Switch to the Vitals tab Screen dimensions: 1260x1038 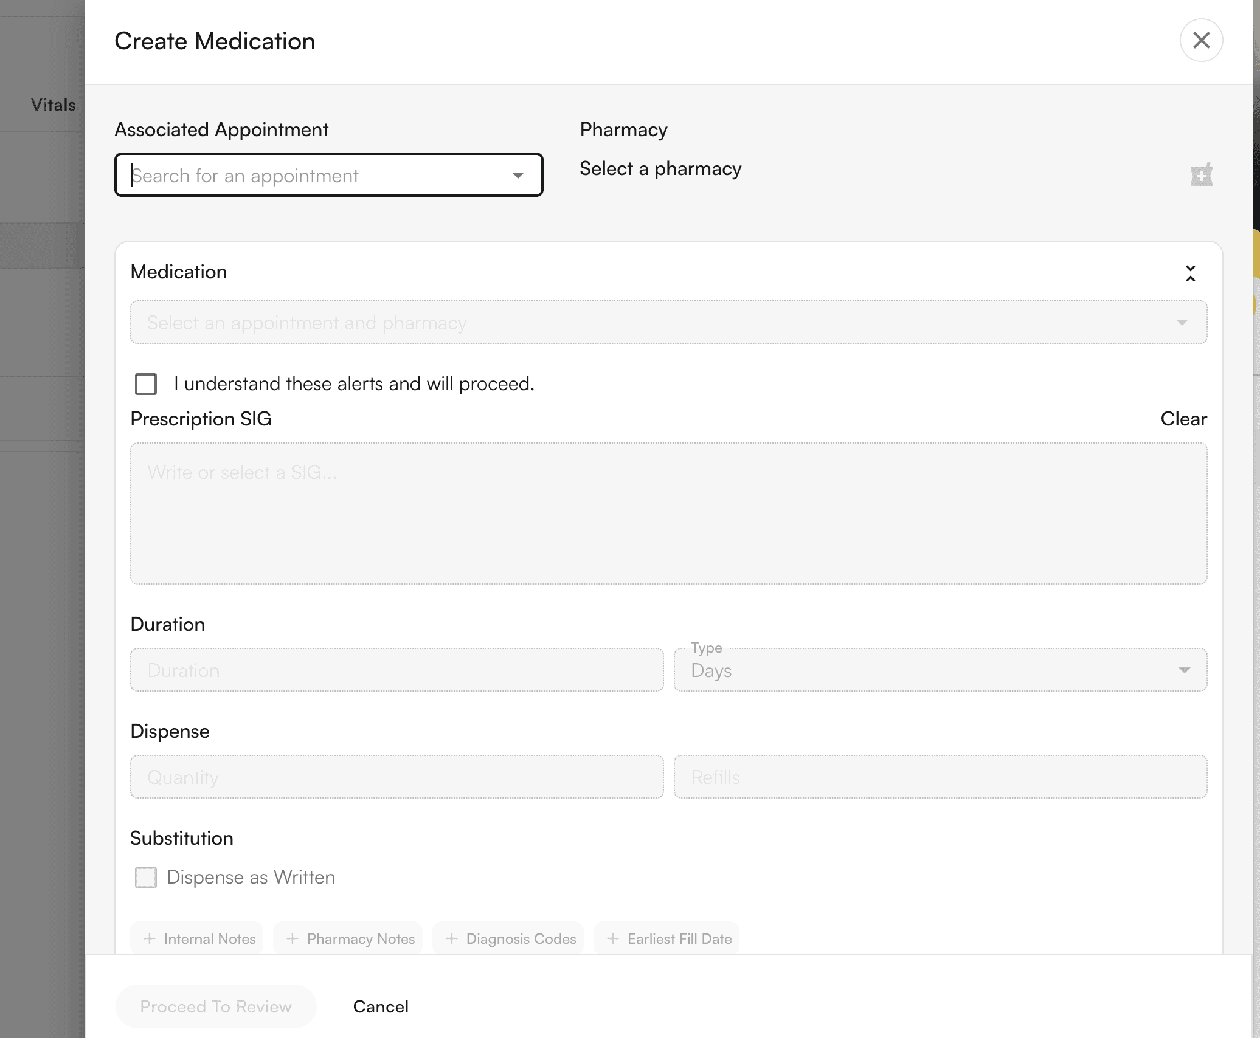(x=54, y=105)
